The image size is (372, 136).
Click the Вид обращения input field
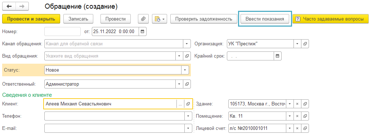point(110,56)
